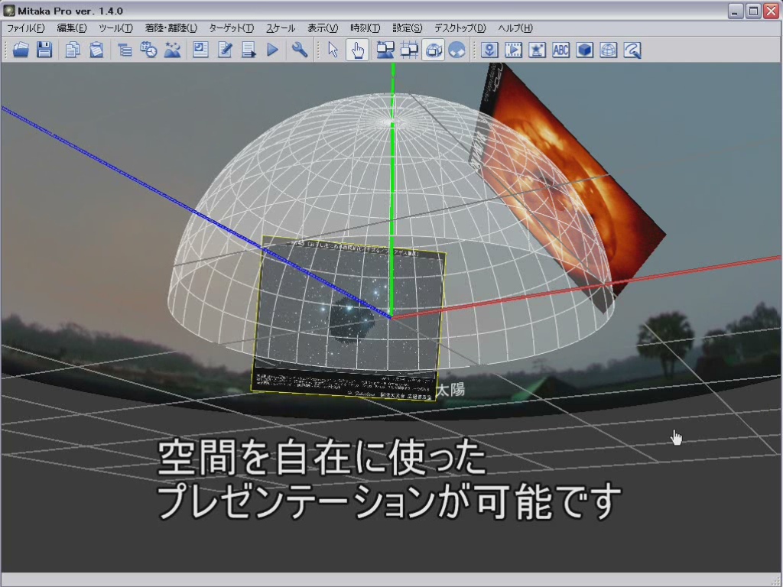783x587 pixels.
Task: Open the 設定(S) menu
Action: (408, 28)
